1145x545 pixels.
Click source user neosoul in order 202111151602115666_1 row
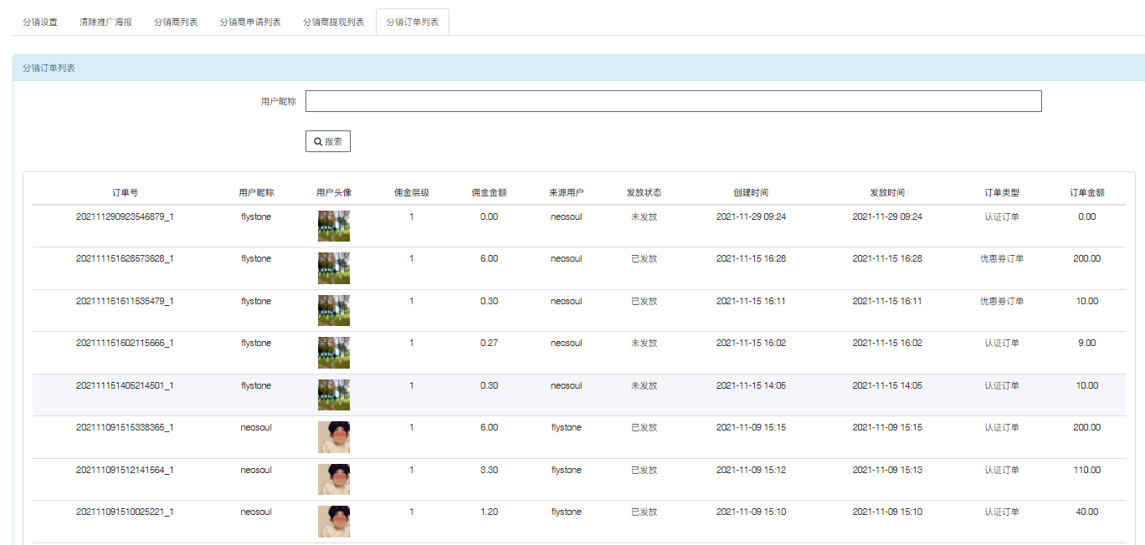(567, 343)
